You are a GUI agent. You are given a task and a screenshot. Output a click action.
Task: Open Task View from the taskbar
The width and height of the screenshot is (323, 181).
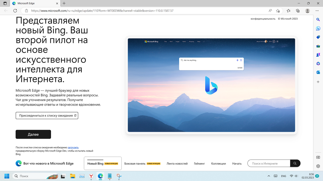(x=63, y=176)
